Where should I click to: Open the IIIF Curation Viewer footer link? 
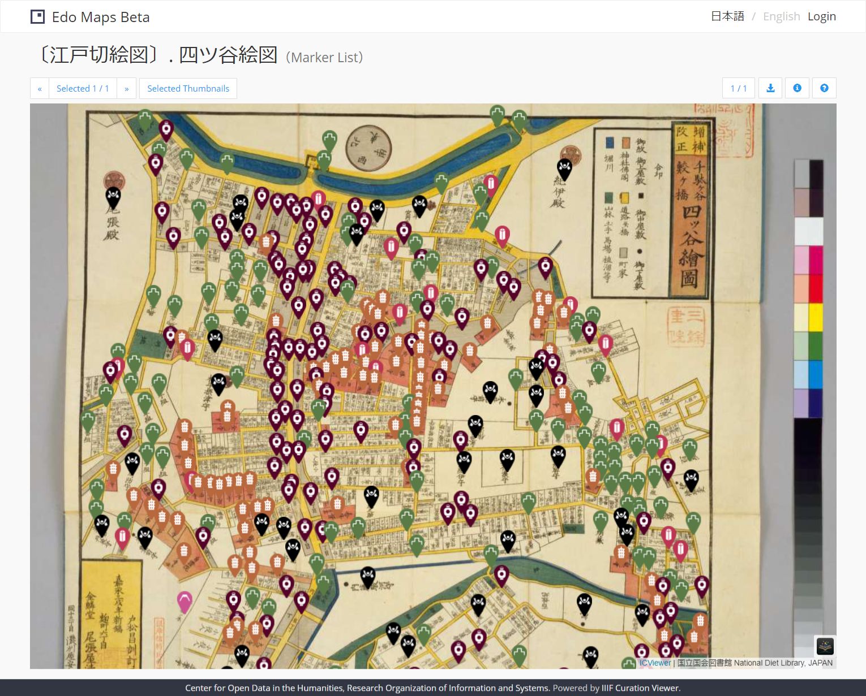click(x=640, y=688)
